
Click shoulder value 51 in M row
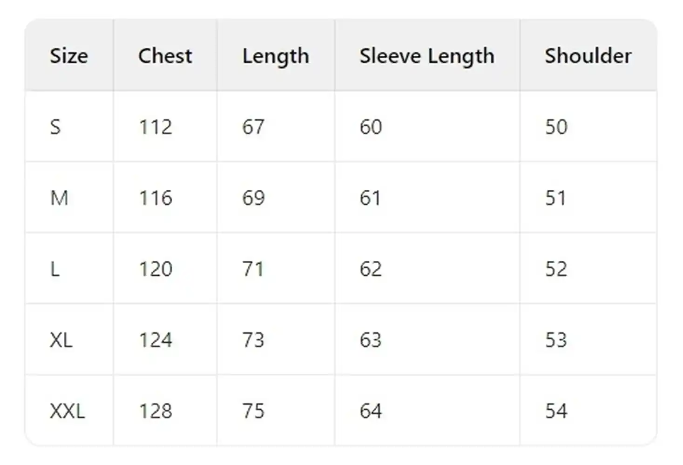(555, 198)
